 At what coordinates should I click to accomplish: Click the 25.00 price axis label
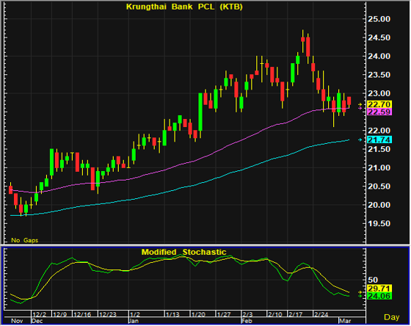click(x=379, y=19)
